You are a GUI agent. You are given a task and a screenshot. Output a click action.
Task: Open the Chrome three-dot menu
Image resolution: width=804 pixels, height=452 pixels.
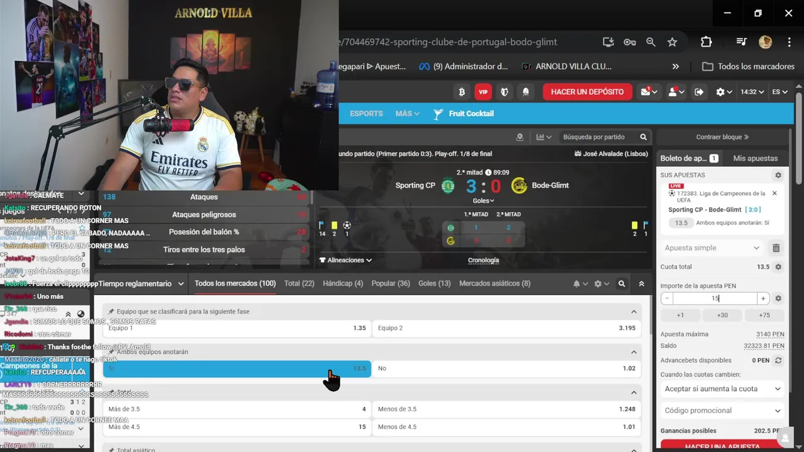[789, 42]
